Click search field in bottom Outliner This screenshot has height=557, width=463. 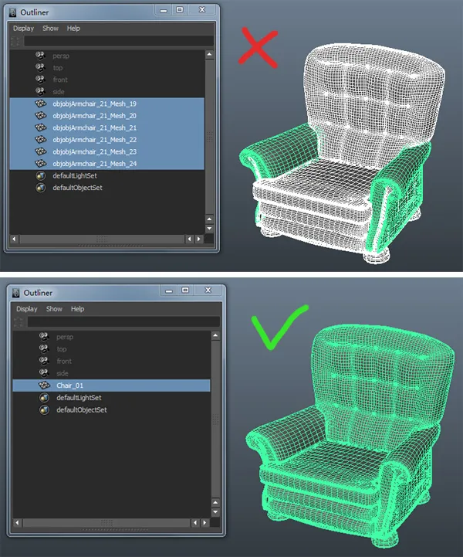(x=123, y=322)
